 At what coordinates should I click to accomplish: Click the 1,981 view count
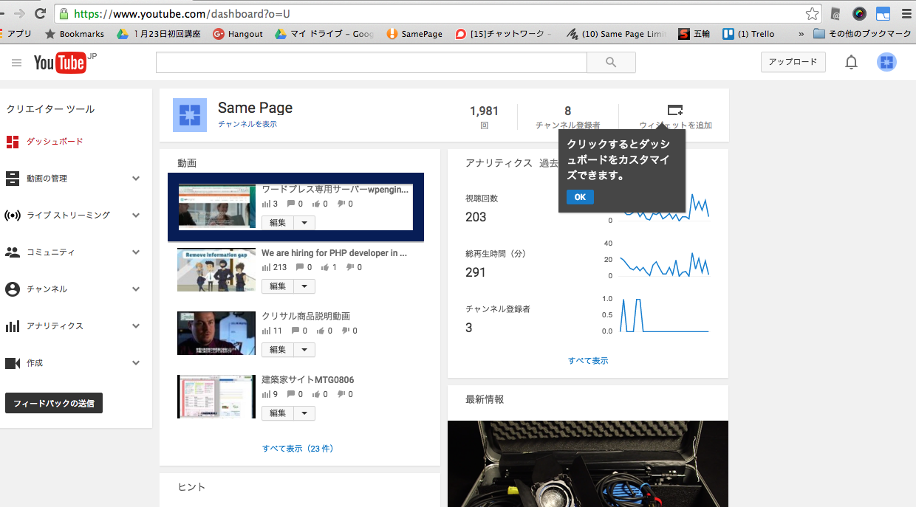pos(484,111)
